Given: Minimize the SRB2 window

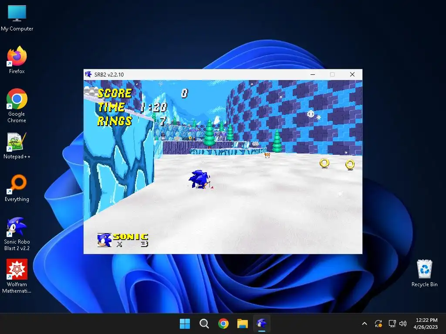Looking at the screenshot, I should [x=313, y=74].
